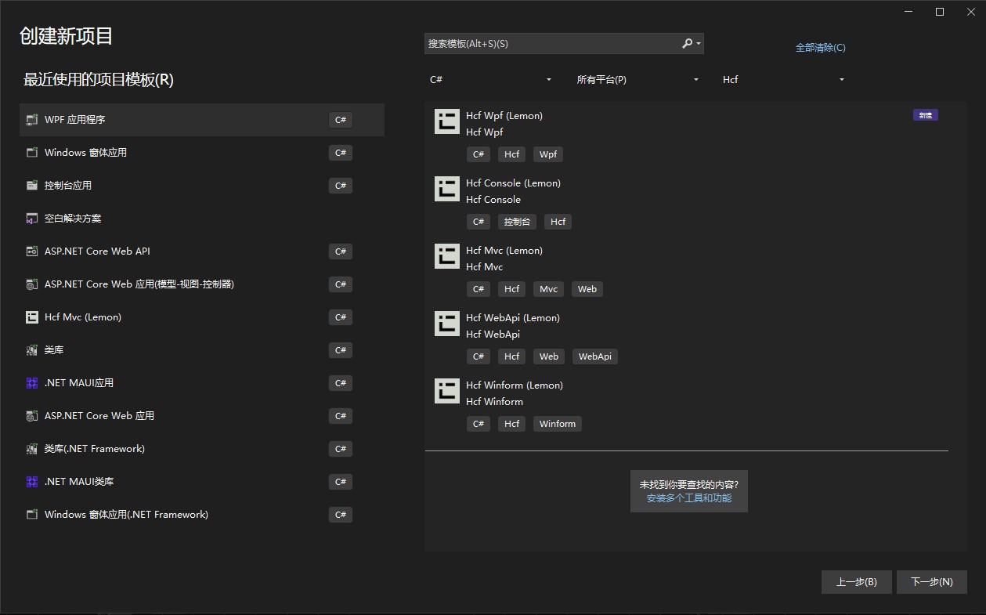Click the Hcf WebApi (Lemon) template logo
The width and height of the screenshot is (986, 615).
pyautogui.click(x=447, y=324)
